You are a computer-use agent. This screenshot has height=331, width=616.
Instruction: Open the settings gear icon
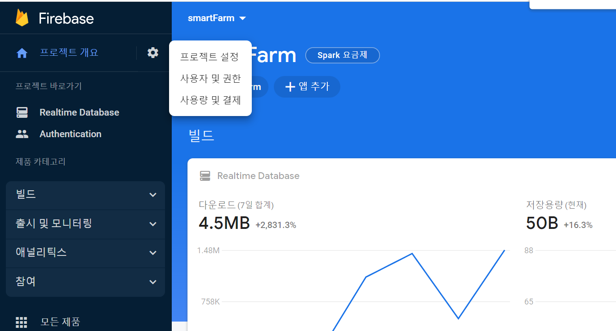pos(153,53)
